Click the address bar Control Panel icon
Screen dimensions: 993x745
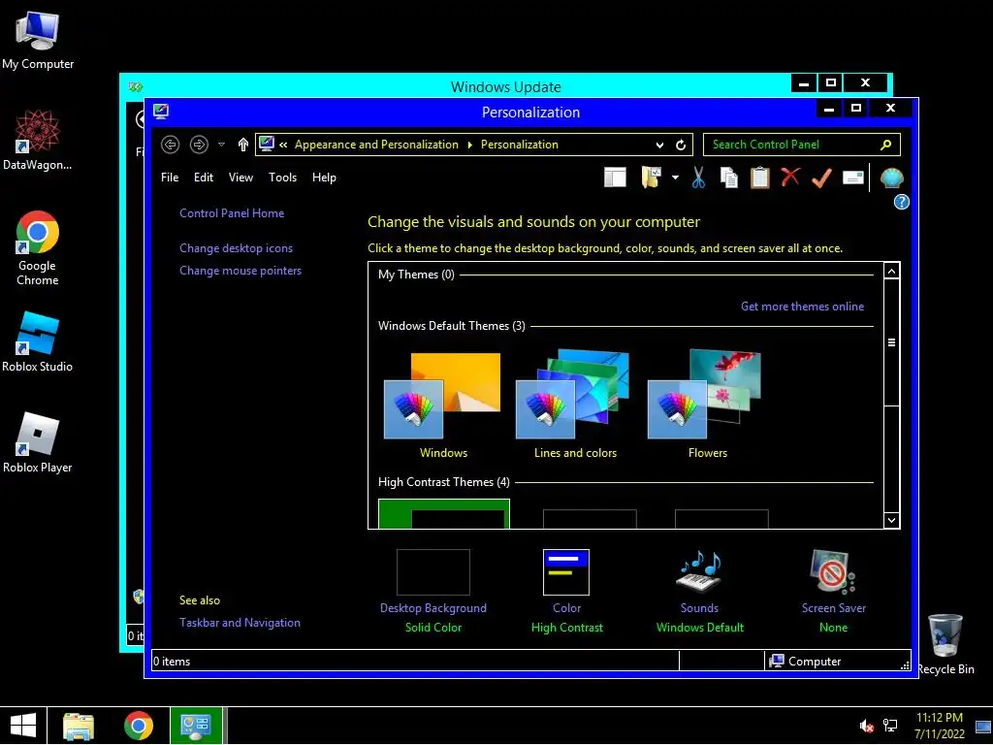tap(267, 144)
